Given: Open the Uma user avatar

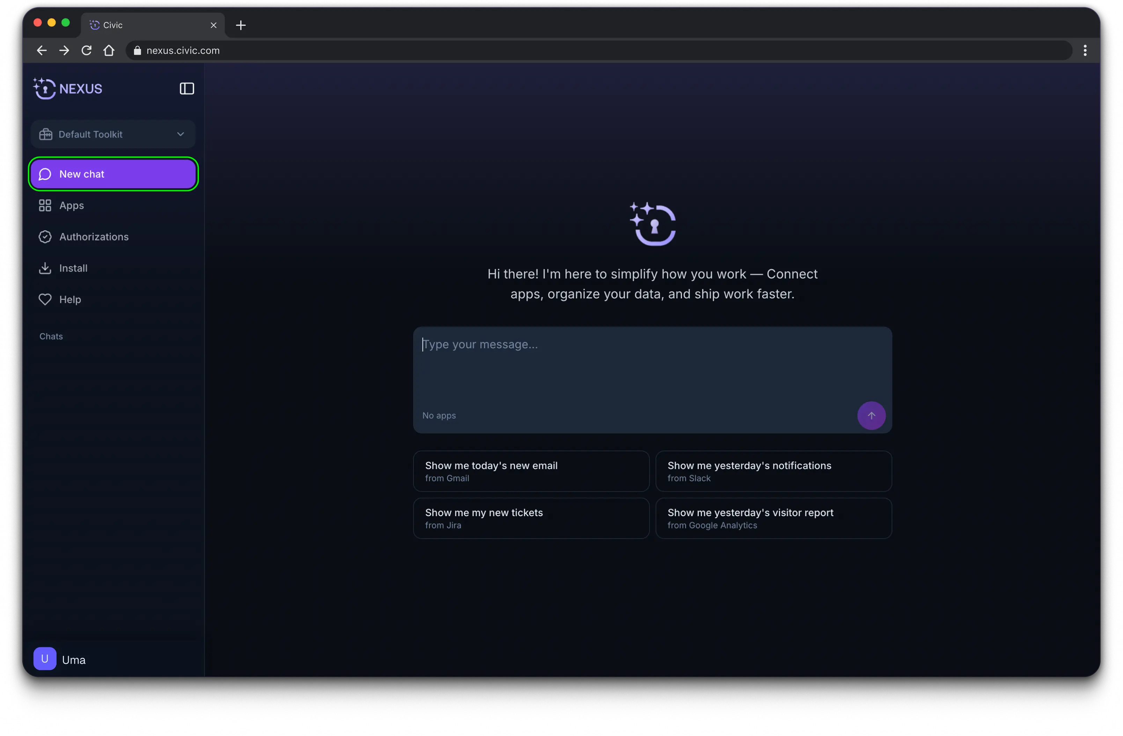Looking at the screenshot, I should (x=45, y=659).
